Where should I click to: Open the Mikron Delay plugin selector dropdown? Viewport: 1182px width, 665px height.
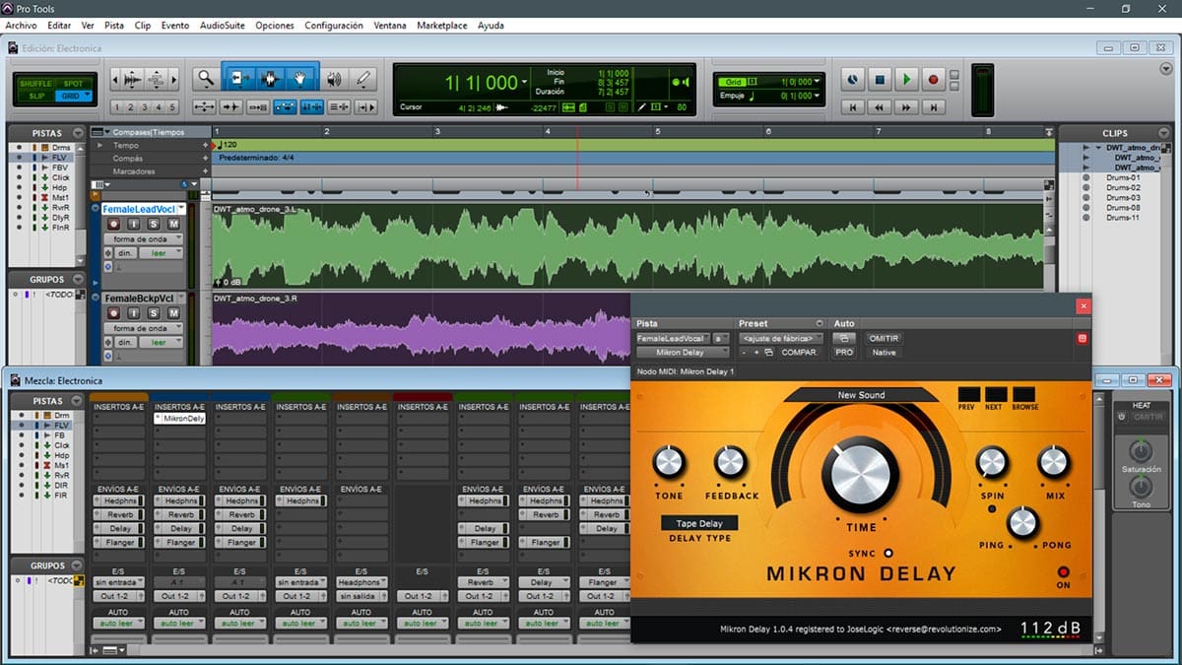[x=682, y=352]
